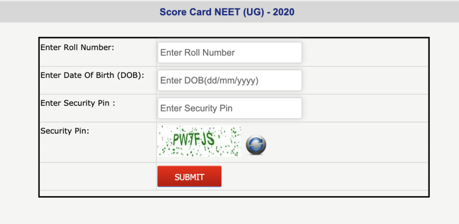Focus the date of birth dd/mm/yyyy field
This screenshot has width=459, height=224.
pyautogui.click(x=230, y=80)
